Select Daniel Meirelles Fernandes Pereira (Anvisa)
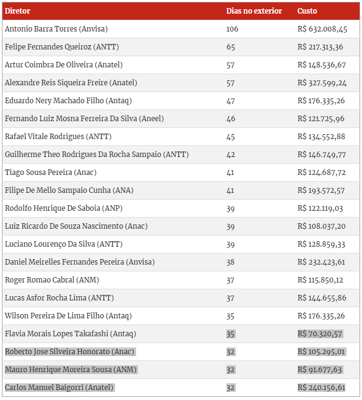Image resolution: width=362 pixels, height=400 pixels. click(80, 262)
